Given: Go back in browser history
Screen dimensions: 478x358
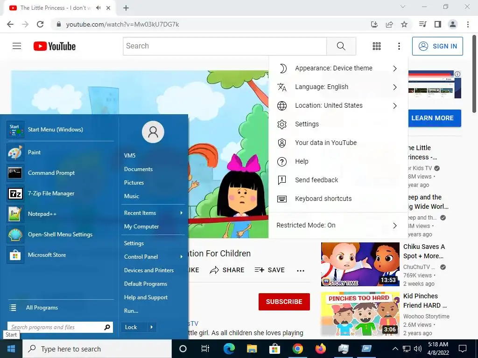Looking at the screenshot, I should click(x=10, y=24).
